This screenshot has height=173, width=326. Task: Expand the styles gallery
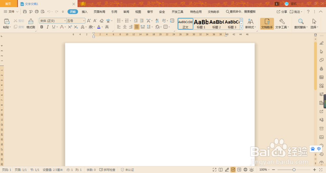point(241,28)
